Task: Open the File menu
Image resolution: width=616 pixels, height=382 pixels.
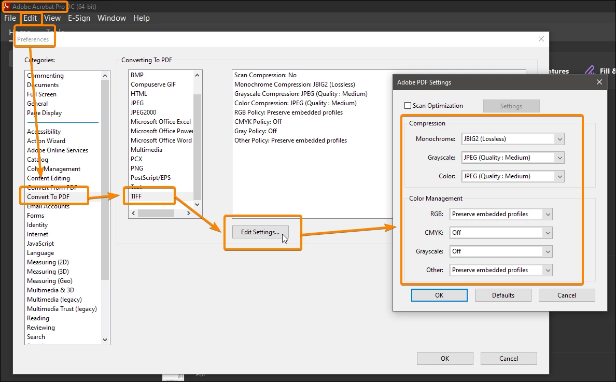Action: (10, 18)
